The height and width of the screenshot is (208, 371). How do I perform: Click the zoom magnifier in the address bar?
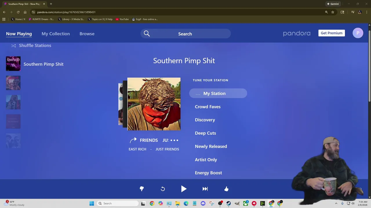coord(326,12)
